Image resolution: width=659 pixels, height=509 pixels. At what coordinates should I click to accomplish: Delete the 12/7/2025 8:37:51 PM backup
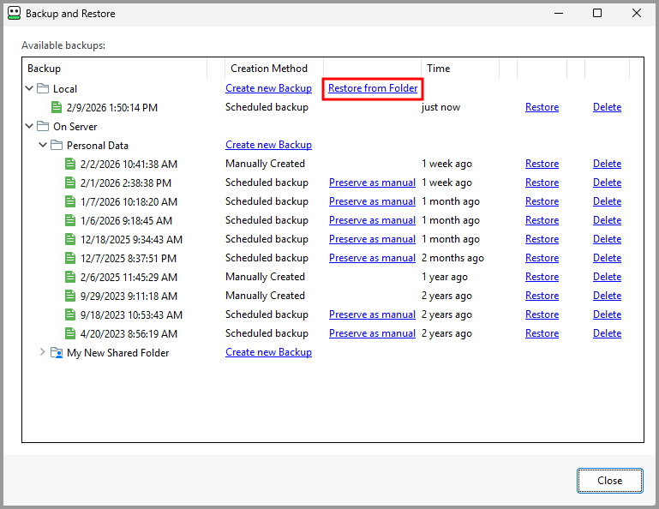[607, 258]
